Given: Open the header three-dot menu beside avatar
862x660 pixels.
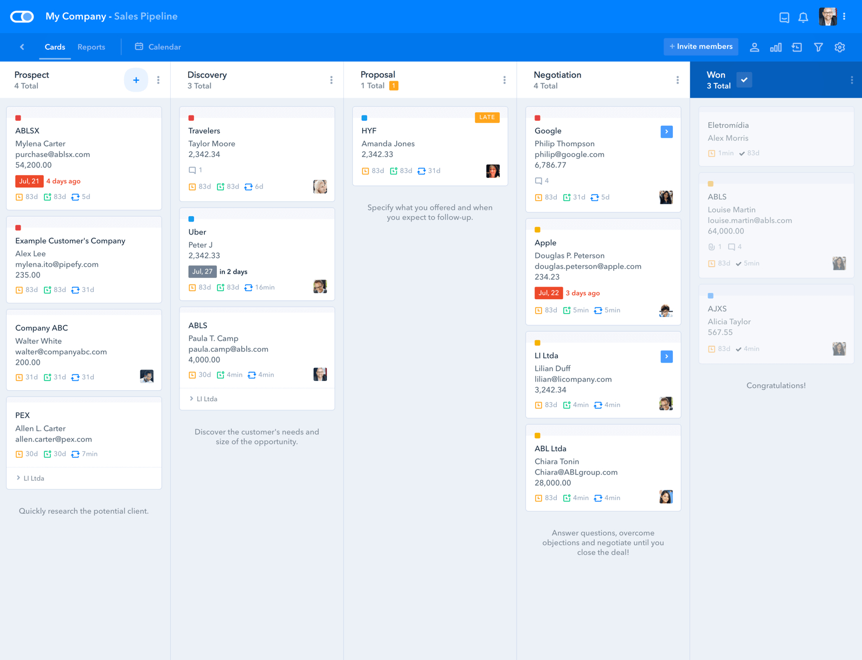Looking at the screenshot, I should [x=844, y=17].
